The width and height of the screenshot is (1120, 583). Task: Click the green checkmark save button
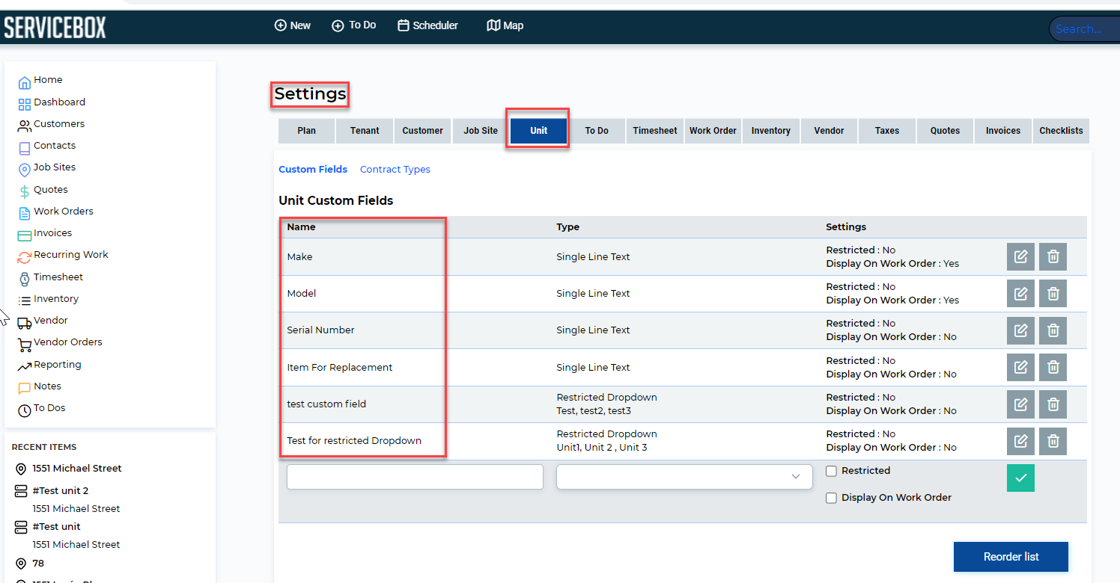1020,478
